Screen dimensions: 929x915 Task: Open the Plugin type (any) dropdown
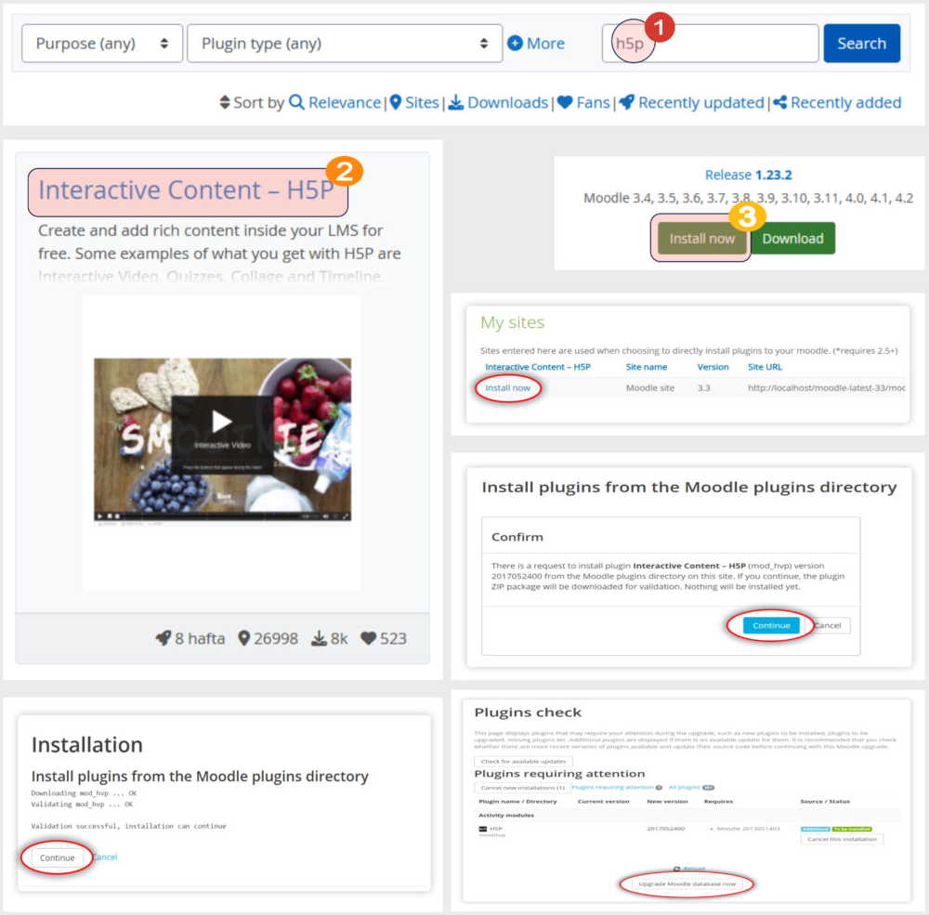click(x=345, y=44)
